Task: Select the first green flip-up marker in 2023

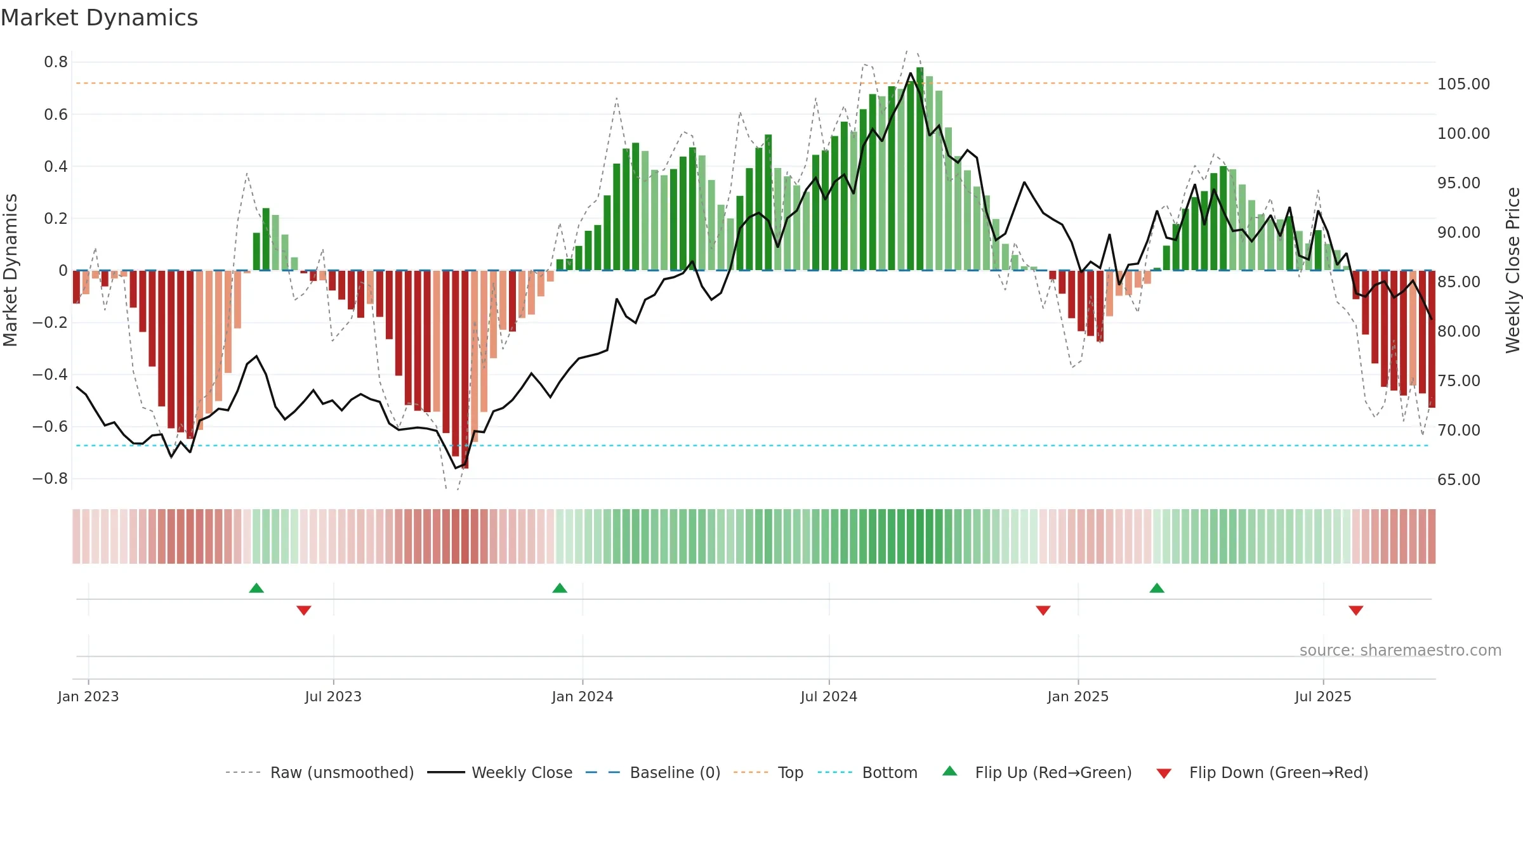Action: (x=256, y=588)
